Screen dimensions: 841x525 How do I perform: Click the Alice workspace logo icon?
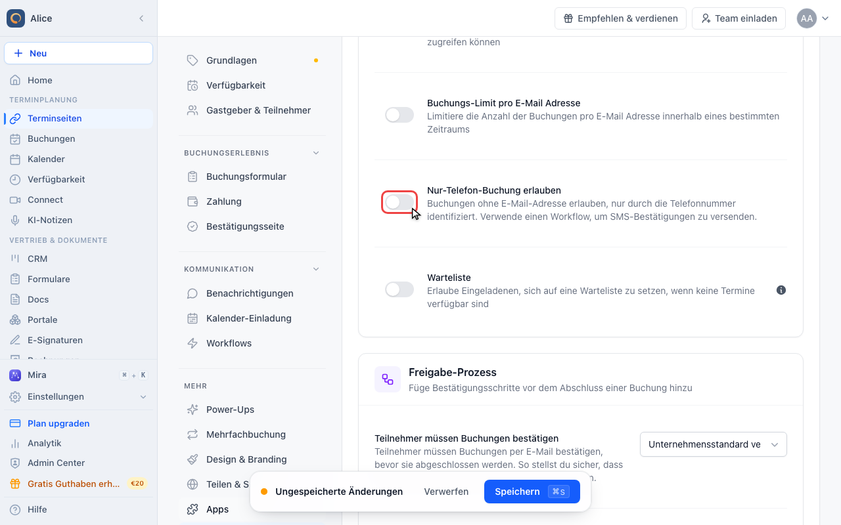click(16, 18)
